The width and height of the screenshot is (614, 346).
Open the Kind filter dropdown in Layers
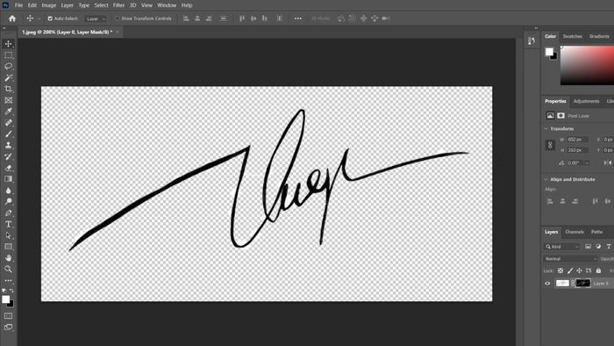click(562, 247)
